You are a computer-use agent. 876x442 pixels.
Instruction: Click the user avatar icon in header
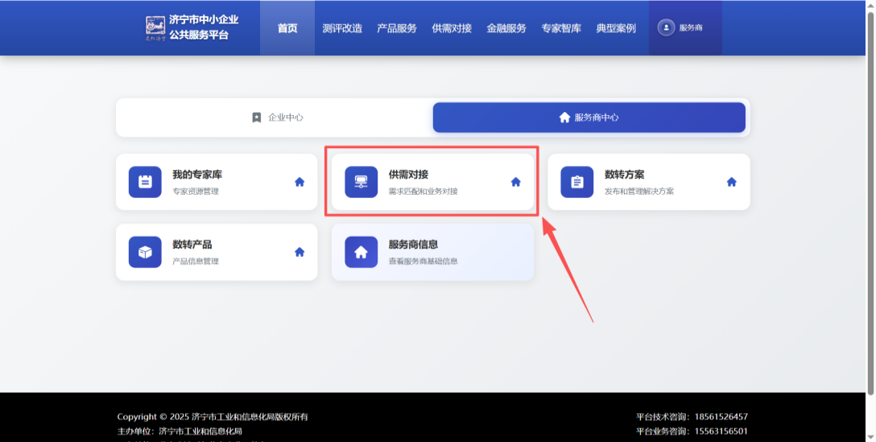click(x=666, y=27)
